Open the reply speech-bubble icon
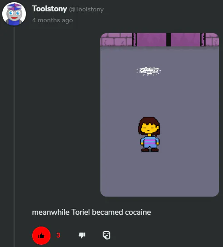223x247 pixels. click(107, 235)
